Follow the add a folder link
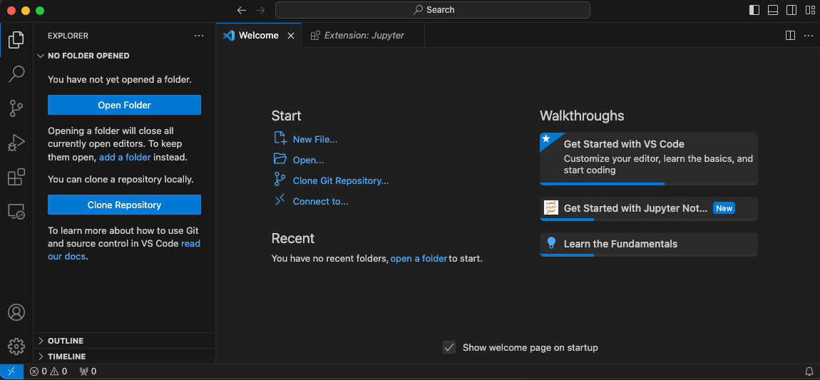Screen dimensions: 820x380 [x=125, y=157]
